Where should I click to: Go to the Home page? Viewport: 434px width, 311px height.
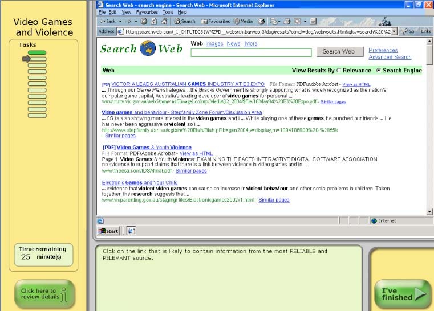click(x=164, y=21)
